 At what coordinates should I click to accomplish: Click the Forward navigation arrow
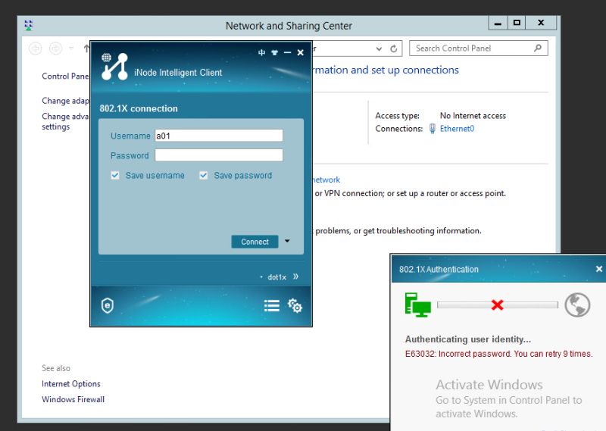coord(55,48)
